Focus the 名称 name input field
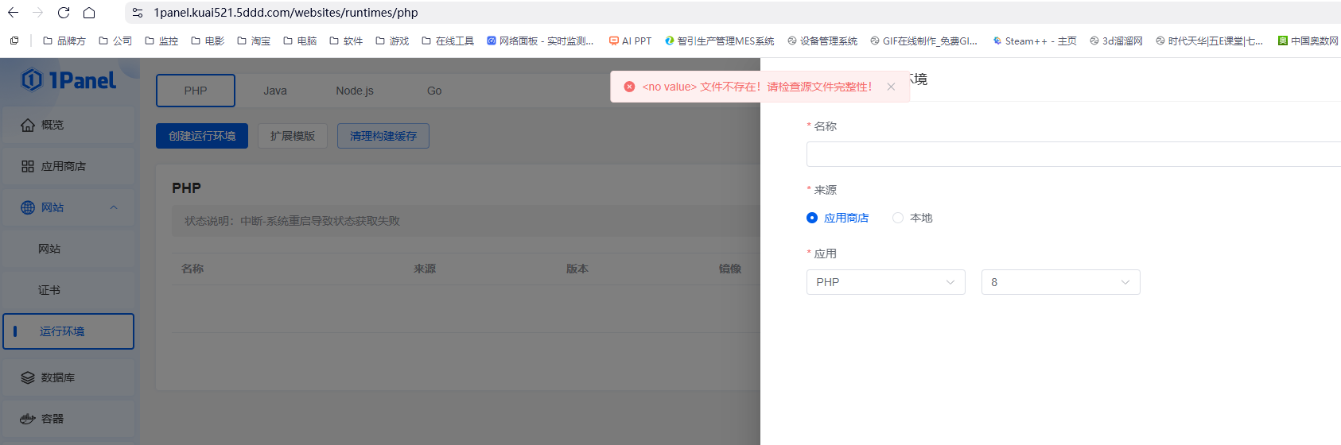 tap(1074, 154)
